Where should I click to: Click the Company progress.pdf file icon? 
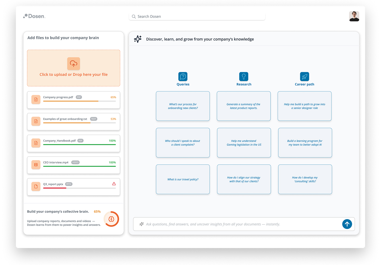[x=36, y=100]
